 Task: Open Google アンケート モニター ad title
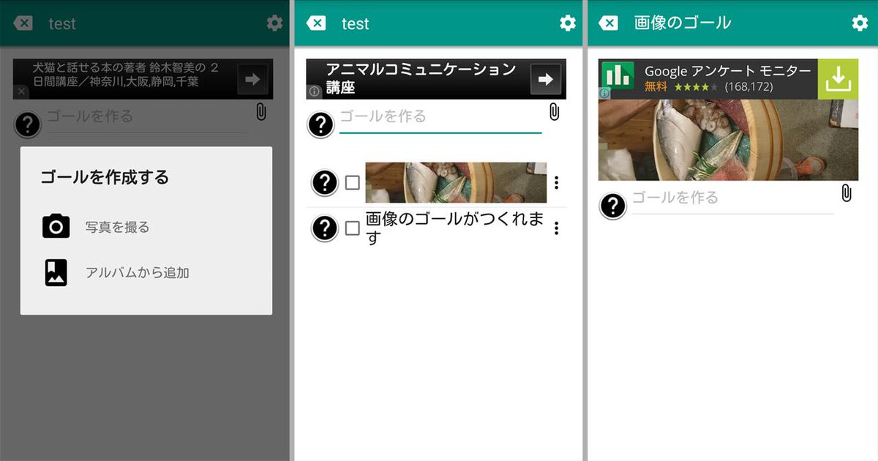[x=728, y=71]
